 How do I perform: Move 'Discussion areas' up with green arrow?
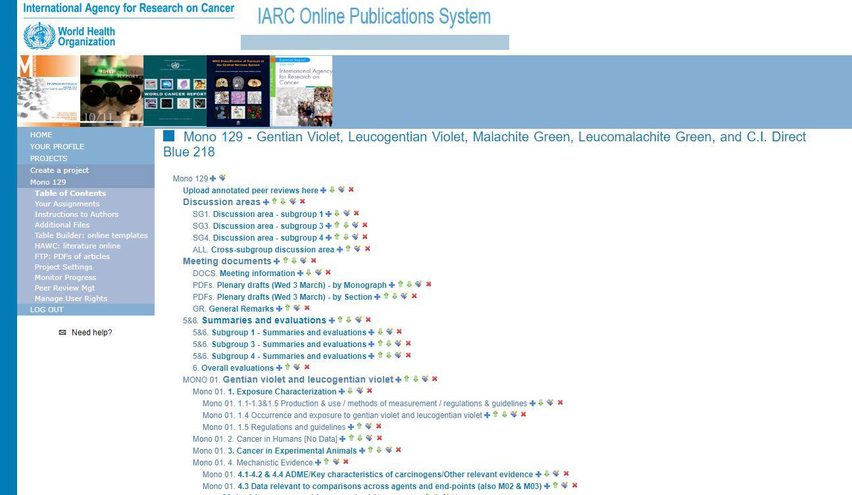pyautogui.click(x=275, y=202)
